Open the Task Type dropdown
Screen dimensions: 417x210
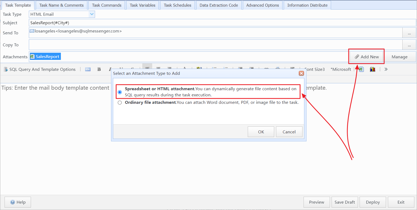tap(92, 14)
